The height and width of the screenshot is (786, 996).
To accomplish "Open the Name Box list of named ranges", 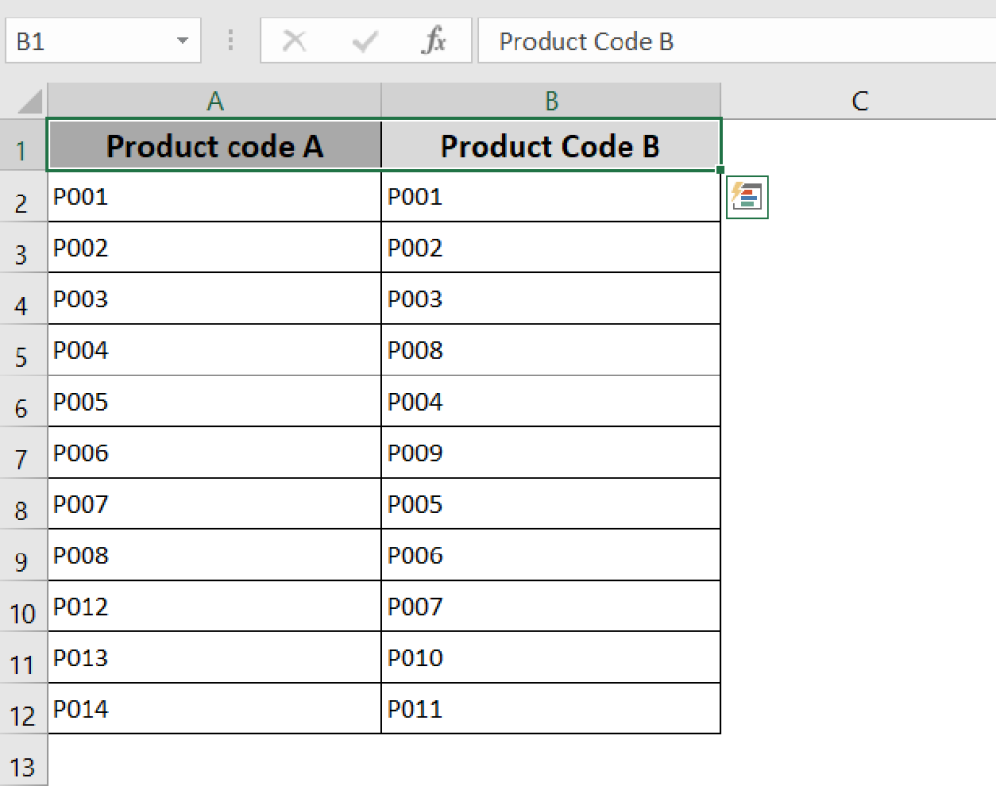I will (x=181, y=41).
